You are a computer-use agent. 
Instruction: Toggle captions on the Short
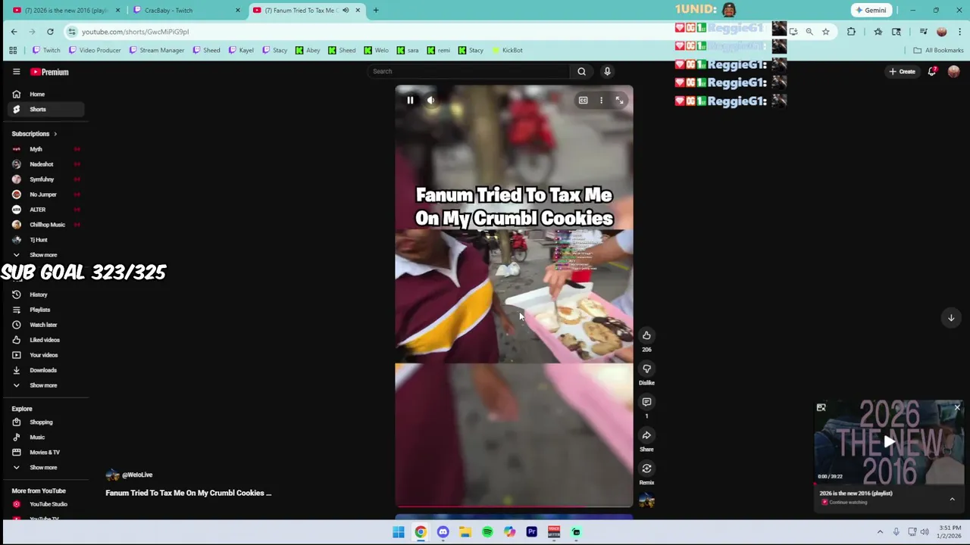583,100
